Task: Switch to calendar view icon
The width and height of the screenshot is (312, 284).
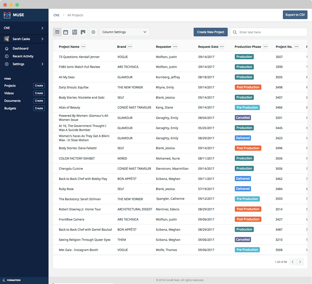Action: (66, 32)
